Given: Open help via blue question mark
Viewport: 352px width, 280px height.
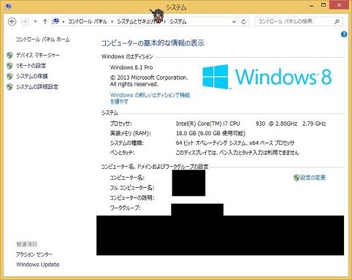Looking at the screenshot, I should 344,34.
